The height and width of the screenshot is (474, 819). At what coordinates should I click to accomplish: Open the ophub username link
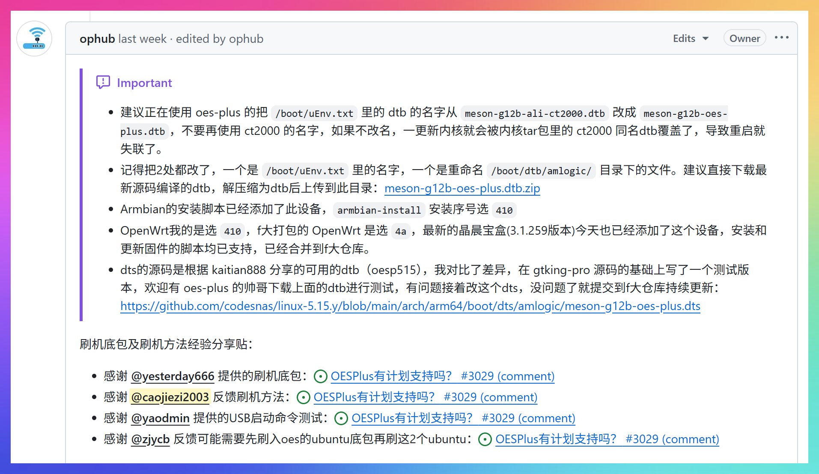(97, 39)
